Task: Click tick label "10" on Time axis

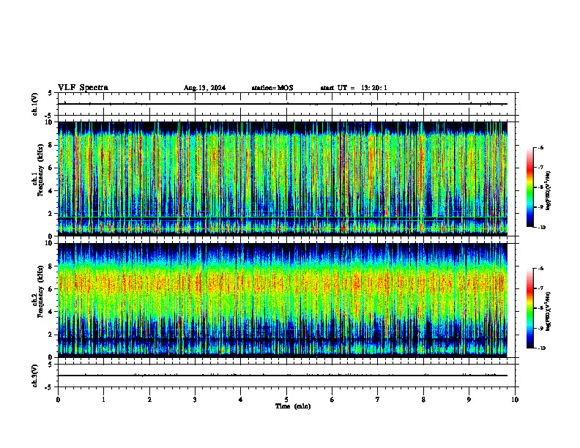Action: point(515,400)
